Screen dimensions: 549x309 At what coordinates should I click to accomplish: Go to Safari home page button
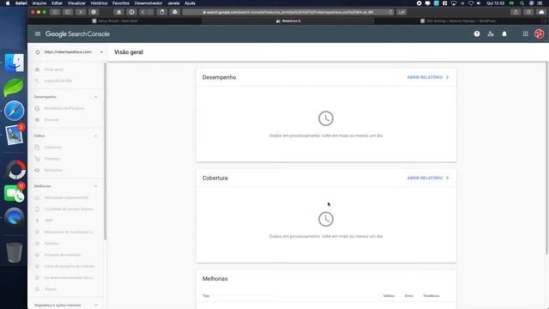[x=118, y=12]
